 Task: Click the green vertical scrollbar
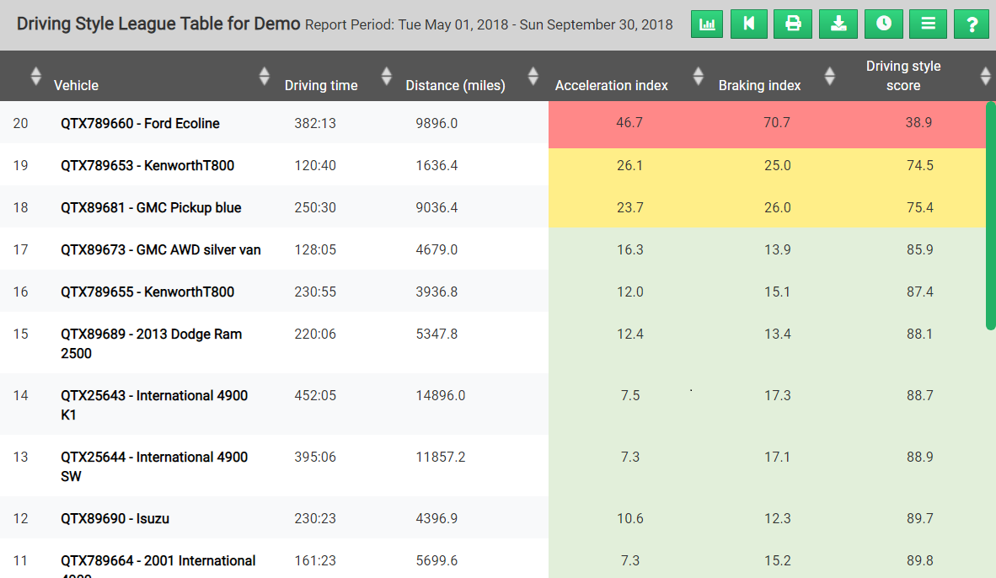tap(990, 216)
